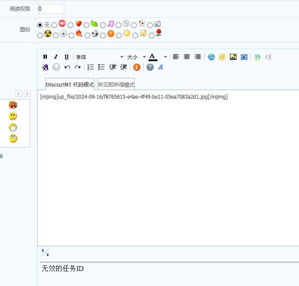Select the scroll icon radio button

(135, 36)
